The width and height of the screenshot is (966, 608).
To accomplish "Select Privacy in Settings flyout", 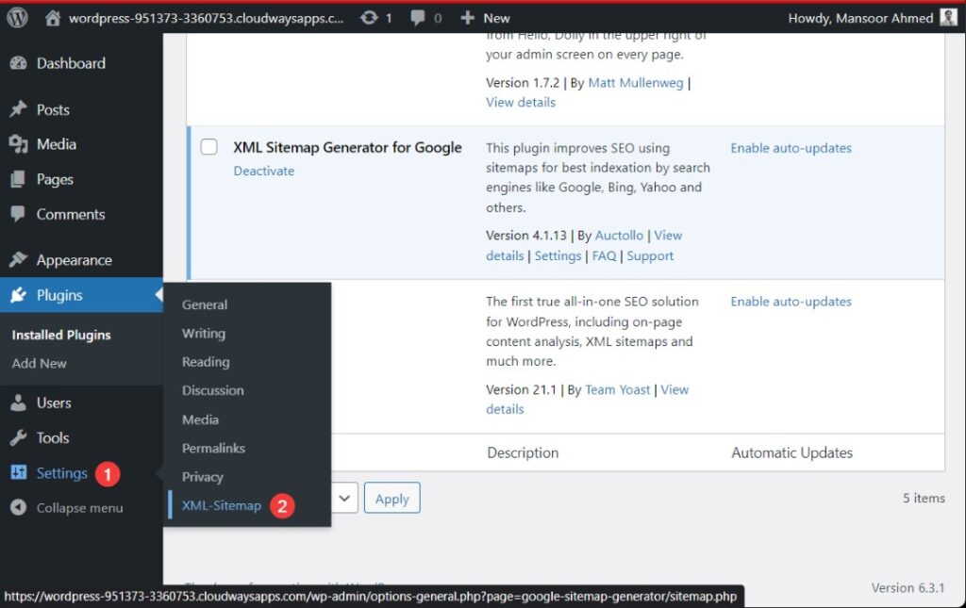I will 202,477.
